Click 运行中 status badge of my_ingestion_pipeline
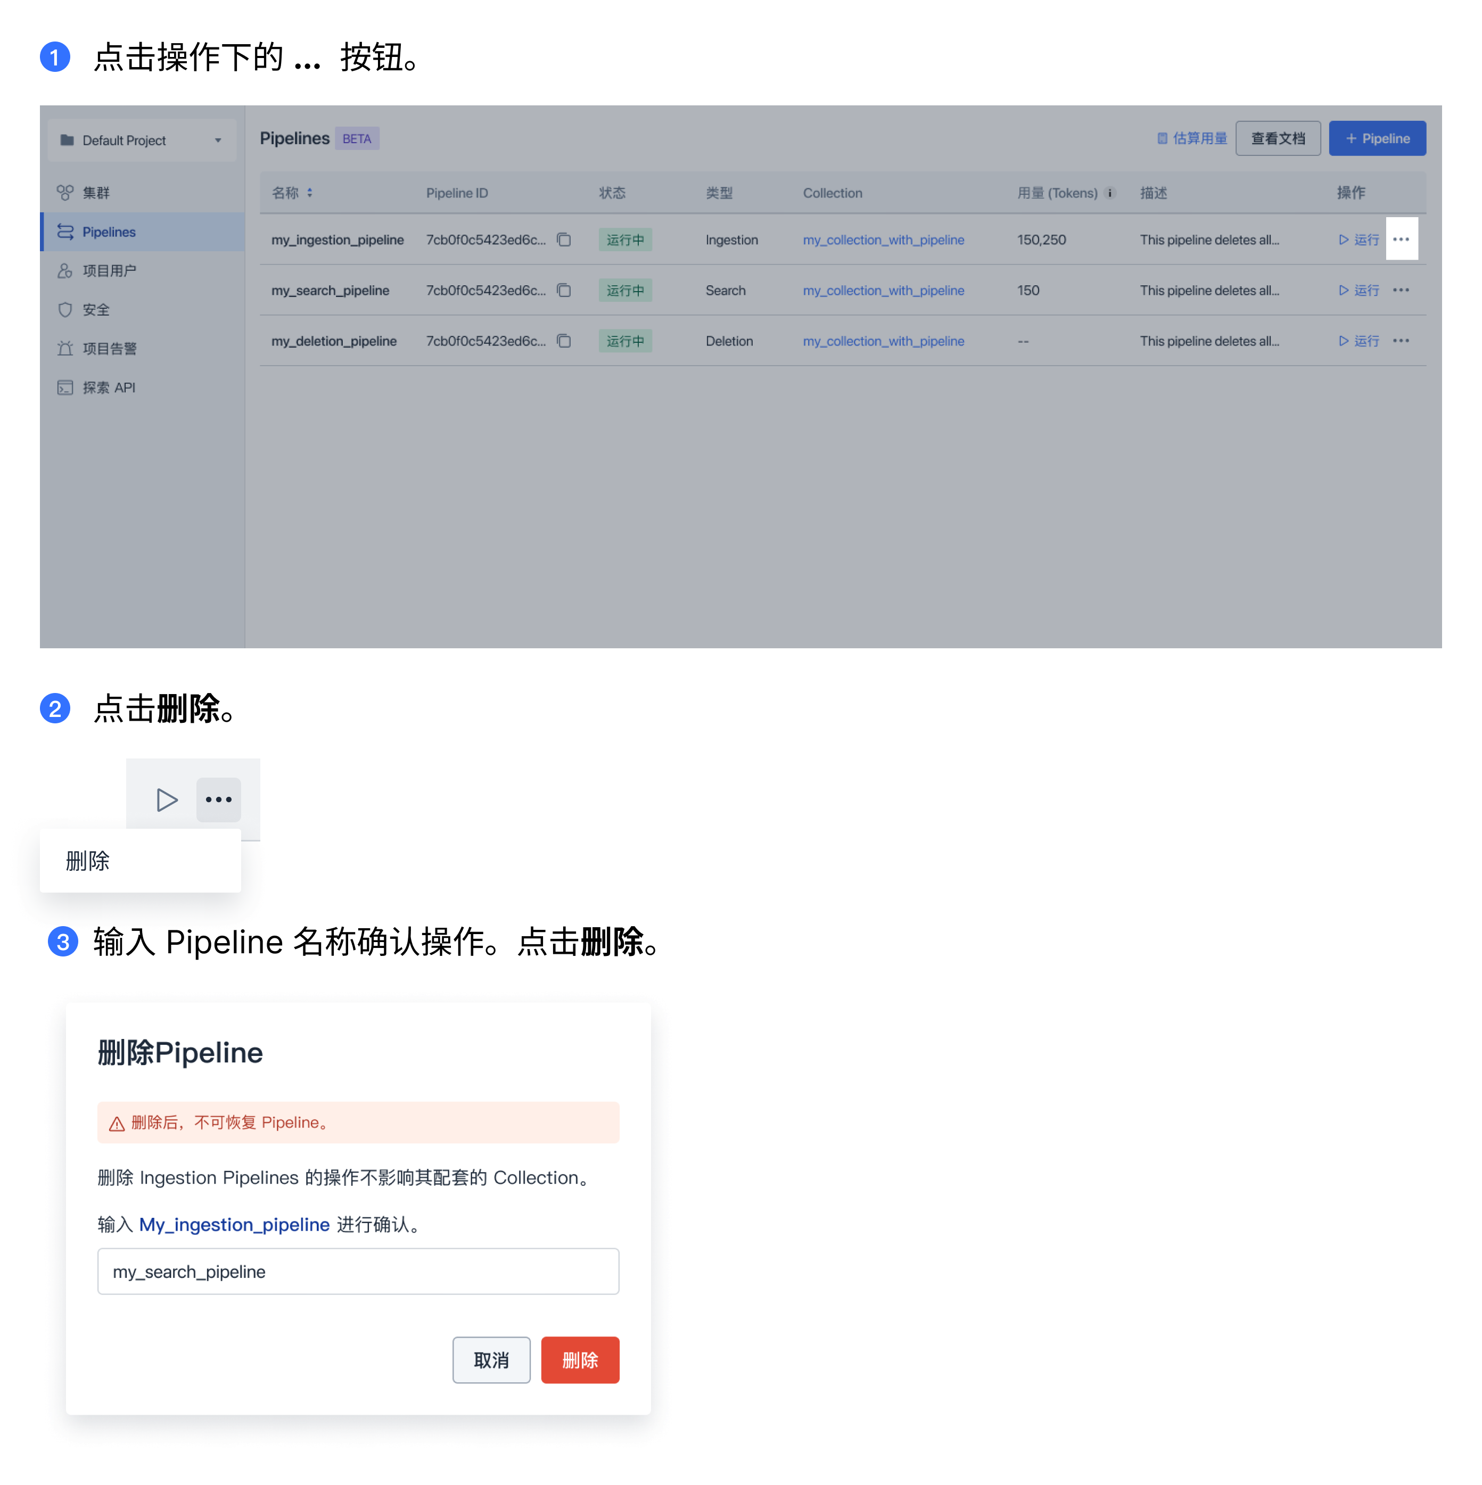This screenshot has width=1482, height=1485. [x=625, y=240]
